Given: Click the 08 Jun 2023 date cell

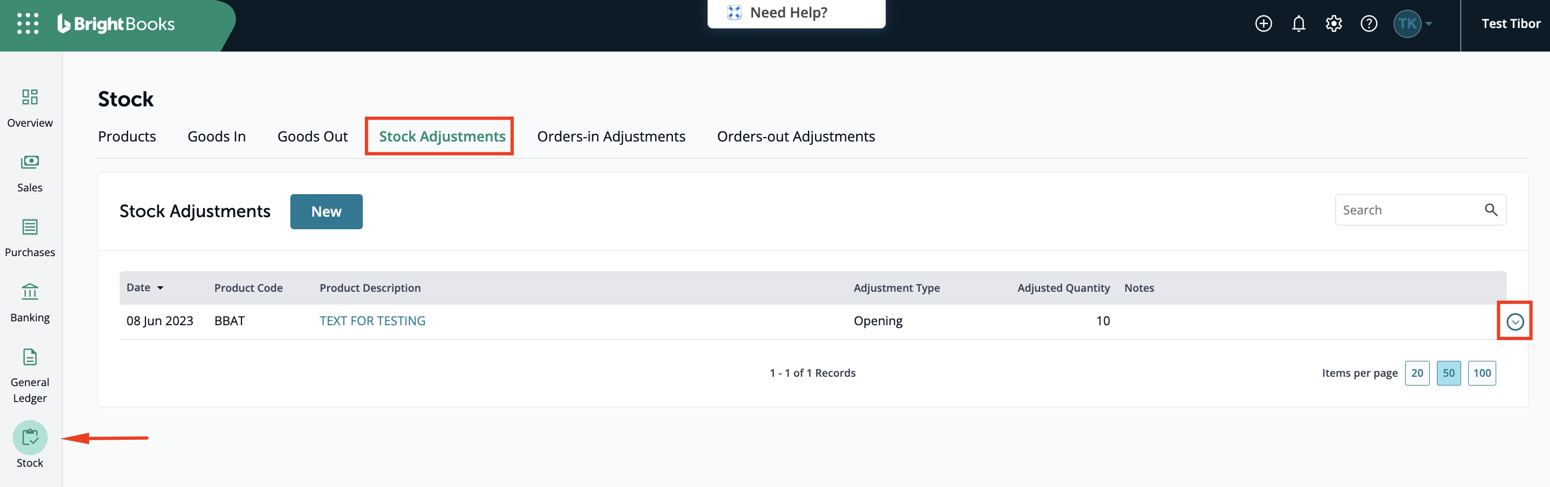Looking at the screenshot, I should click(160, 321).
